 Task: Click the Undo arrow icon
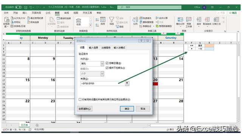pos(31,7)
